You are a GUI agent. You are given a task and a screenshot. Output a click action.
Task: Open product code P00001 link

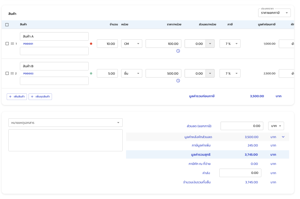(28, 44)
